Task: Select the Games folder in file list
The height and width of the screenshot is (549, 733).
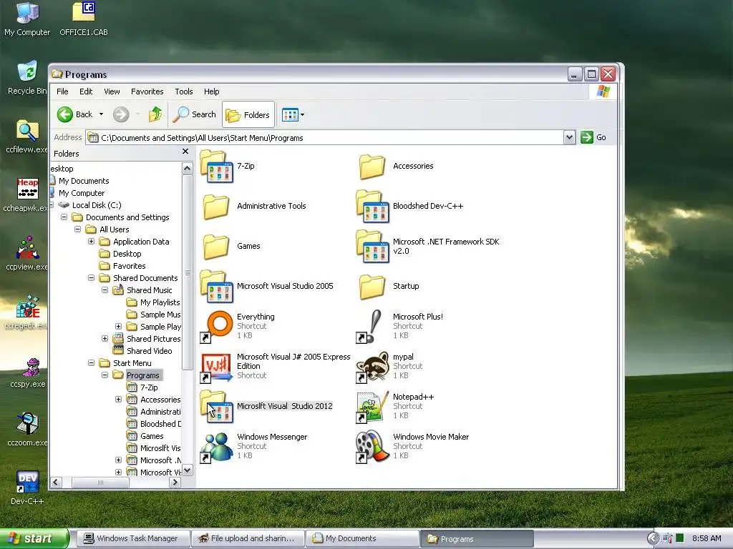Action: tap(216, 246)
